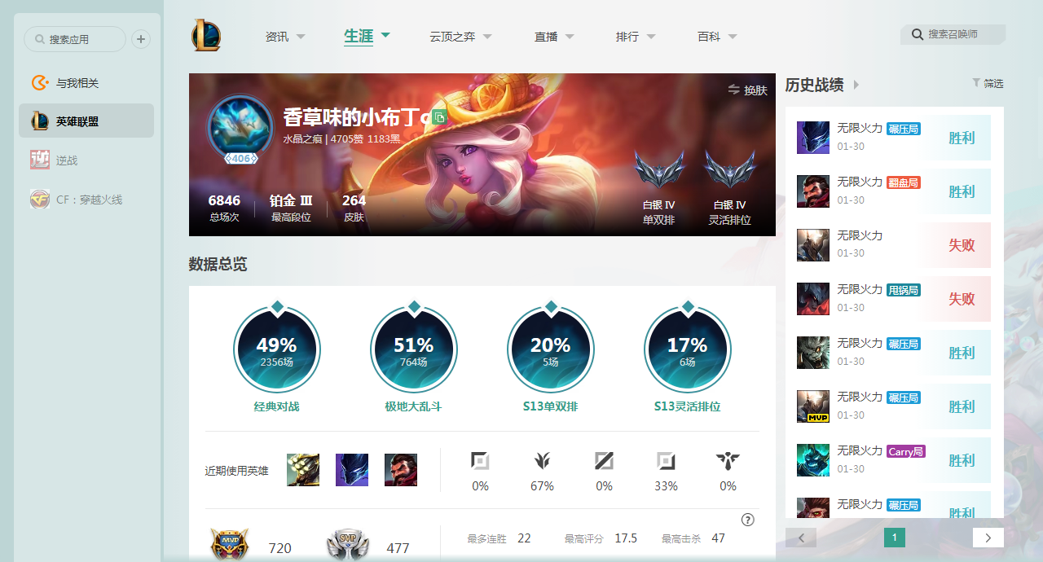Go to next match history page

988,538
